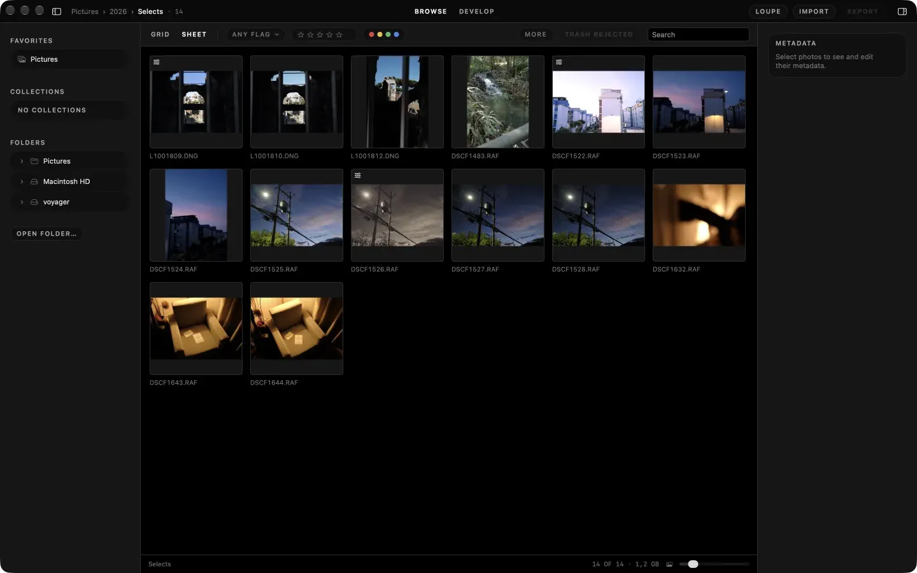
Task: Click the edit adjustments badge on L1001809.DNG
Action: [x=157, y=62]
